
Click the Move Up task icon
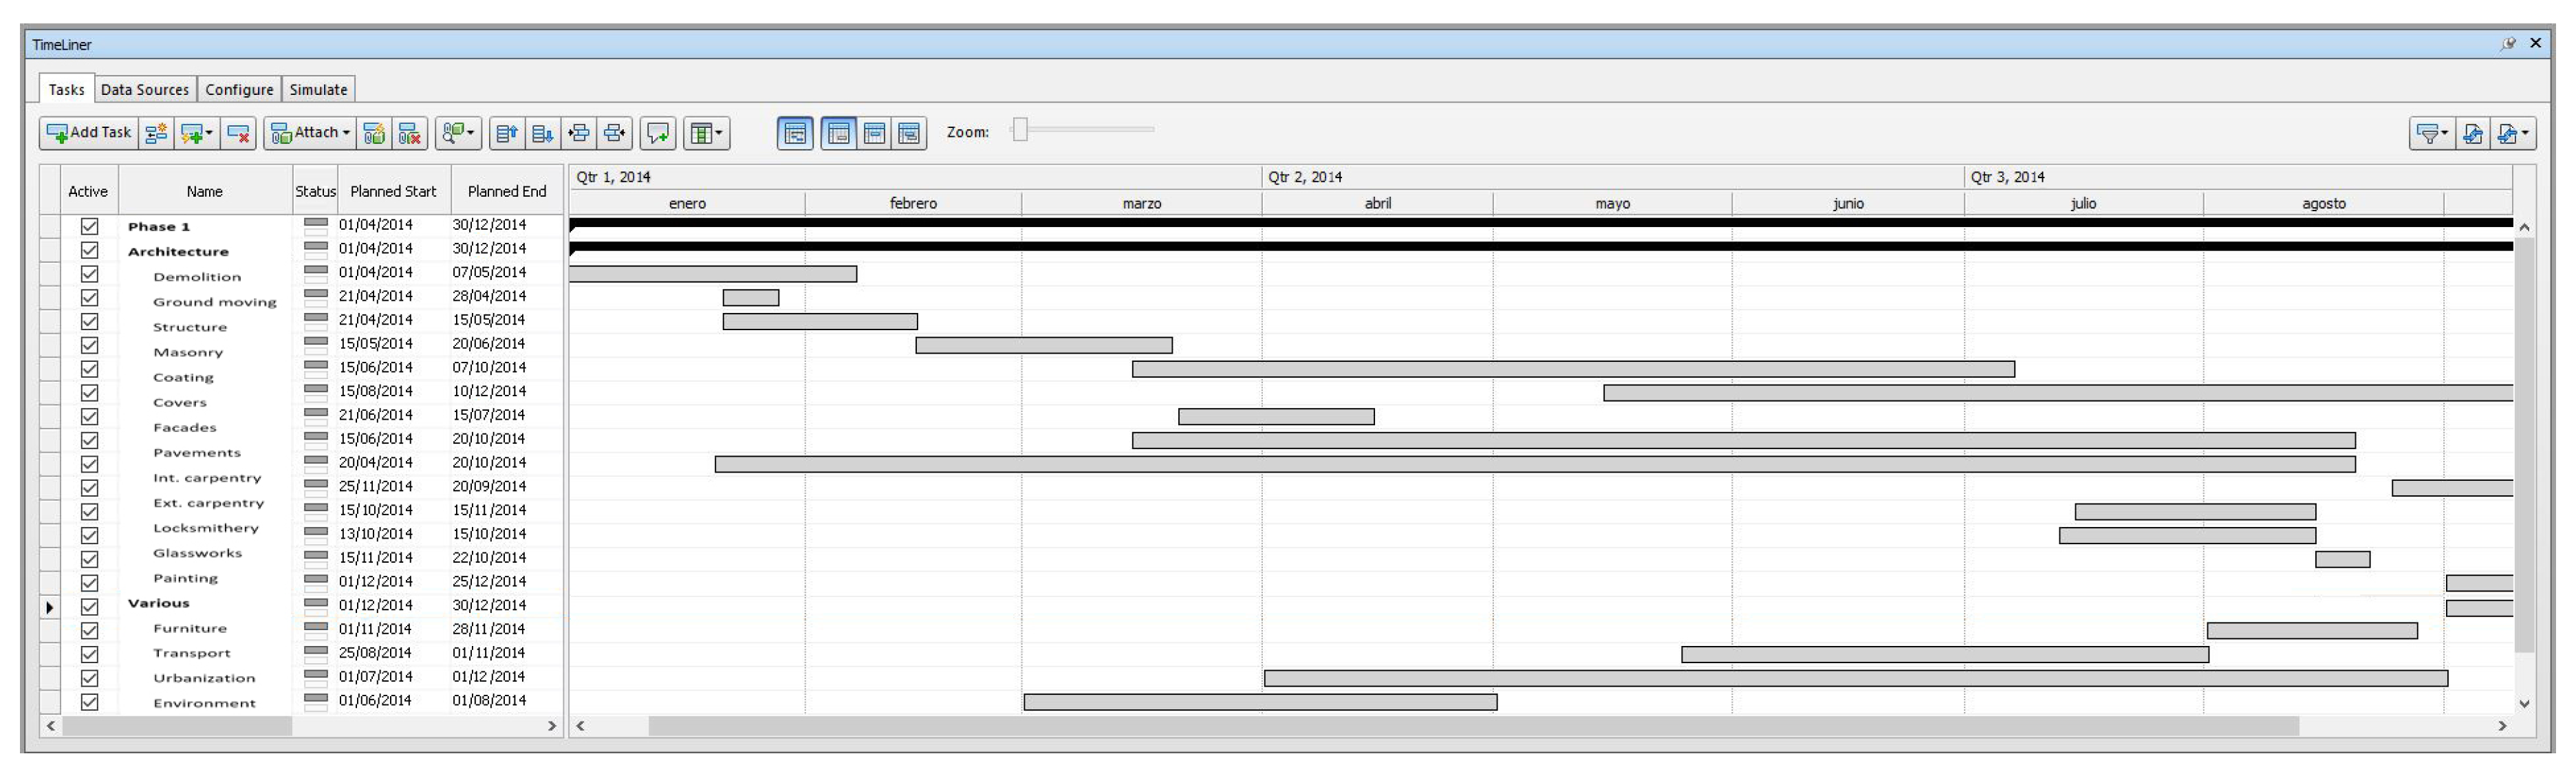tap(507, 133)
